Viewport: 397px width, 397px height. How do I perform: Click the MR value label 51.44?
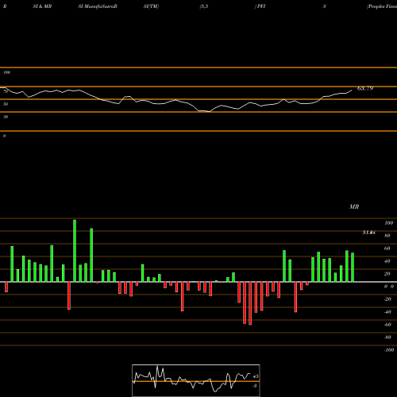click(369, 233)
